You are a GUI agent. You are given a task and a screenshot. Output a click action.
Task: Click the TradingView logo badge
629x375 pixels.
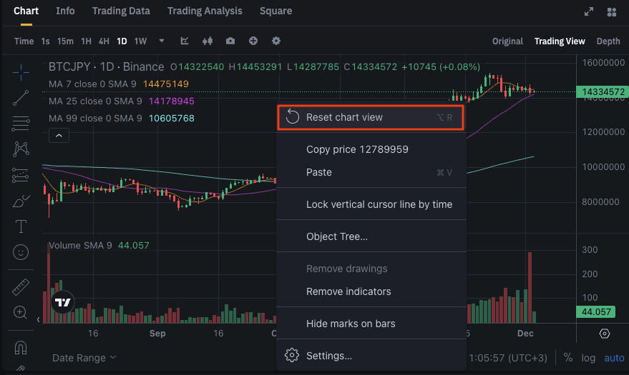(62, 302)
